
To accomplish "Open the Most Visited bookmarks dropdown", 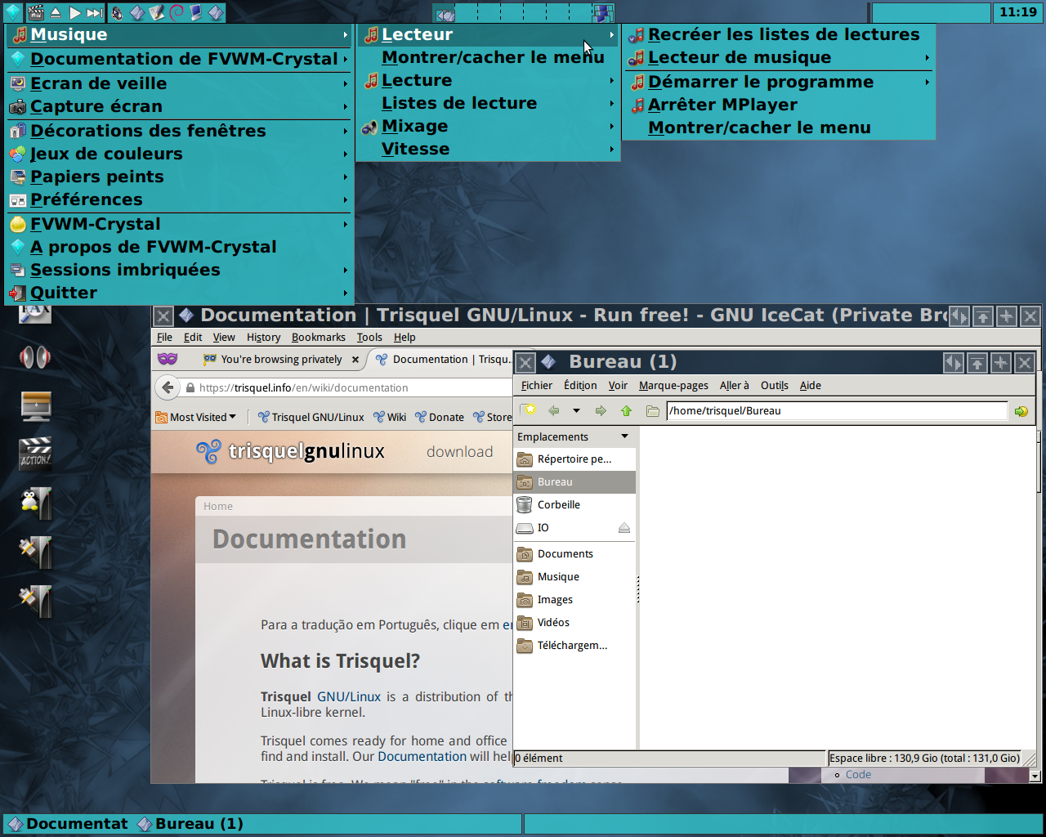I will 196,417.
